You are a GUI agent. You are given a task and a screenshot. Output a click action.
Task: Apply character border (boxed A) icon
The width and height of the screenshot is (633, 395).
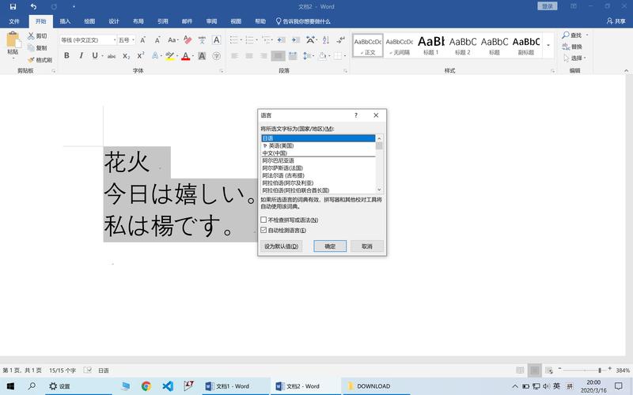pos(217,40)
